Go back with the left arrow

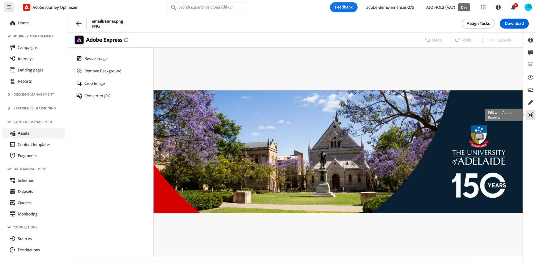(79, 23)
